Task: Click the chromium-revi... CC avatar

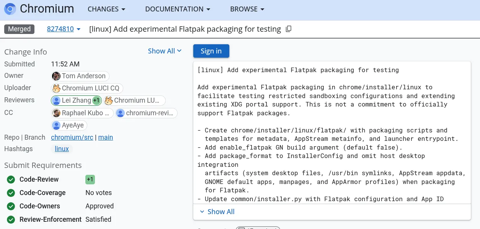Action: (x=121, y=113)
